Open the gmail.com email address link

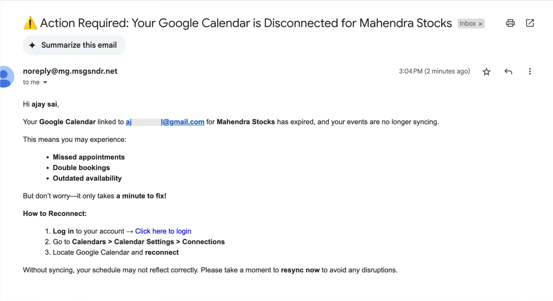pyautogui.click(x=165, y=122)
